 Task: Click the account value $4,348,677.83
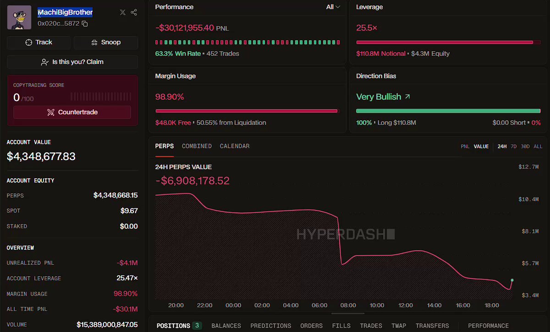coord(41,156)
